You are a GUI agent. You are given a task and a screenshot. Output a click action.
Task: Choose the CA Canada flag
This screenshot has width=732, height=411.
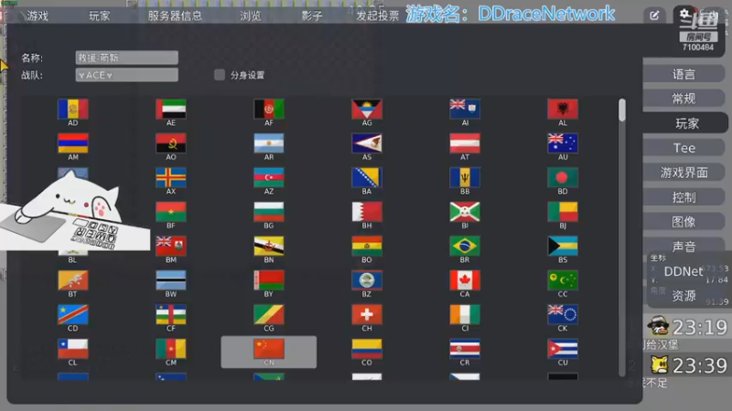(465, 280)
